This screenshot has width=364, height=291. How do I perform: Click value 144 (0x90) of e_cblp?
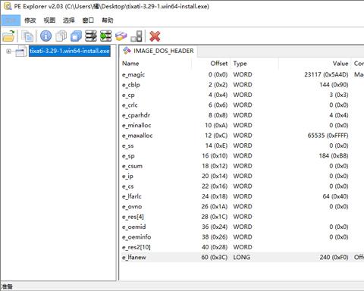point(334,85)
